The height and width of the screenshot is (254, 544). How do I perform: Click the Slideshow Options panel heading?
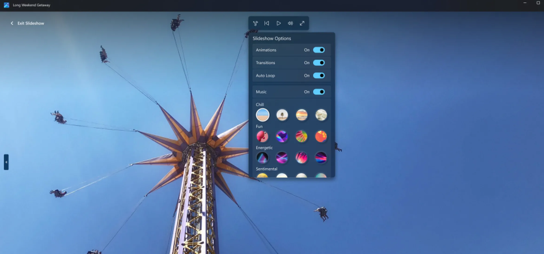click(x=272, y=39)
